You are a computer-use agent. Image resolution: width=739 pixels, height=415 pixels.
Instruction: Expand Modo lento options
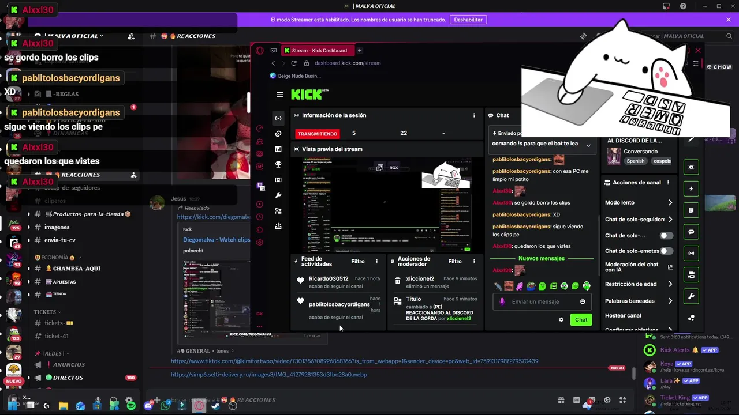tap(670, 203)
